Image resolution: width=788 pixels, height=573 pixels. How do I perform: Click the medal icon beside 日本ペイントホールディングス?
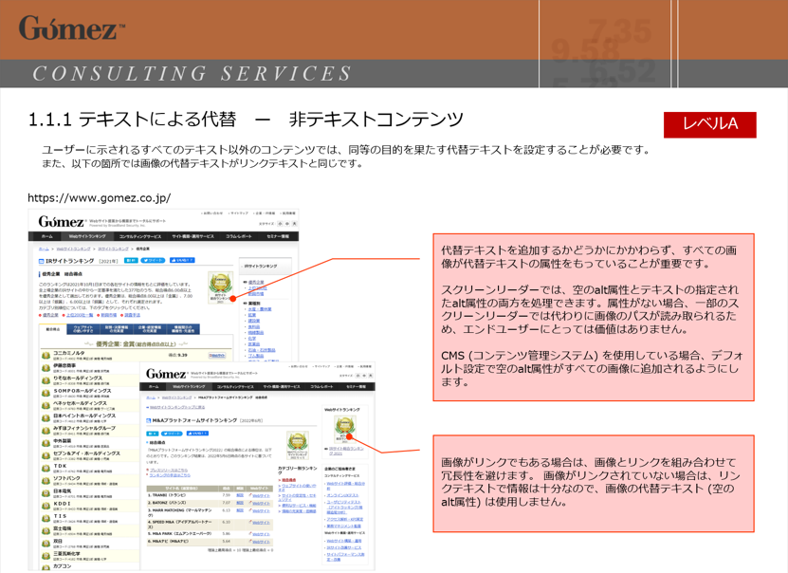click(x=46, y=418)
